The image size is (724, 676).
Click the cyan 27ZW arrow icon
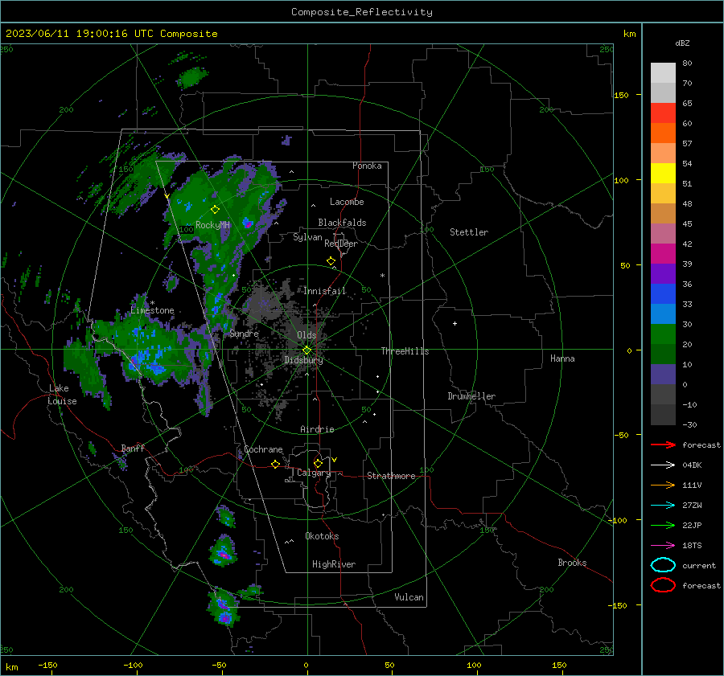663,506
